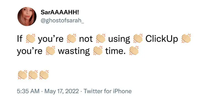Click the clap emoji right after "ClickUp"

pos(186,39)
